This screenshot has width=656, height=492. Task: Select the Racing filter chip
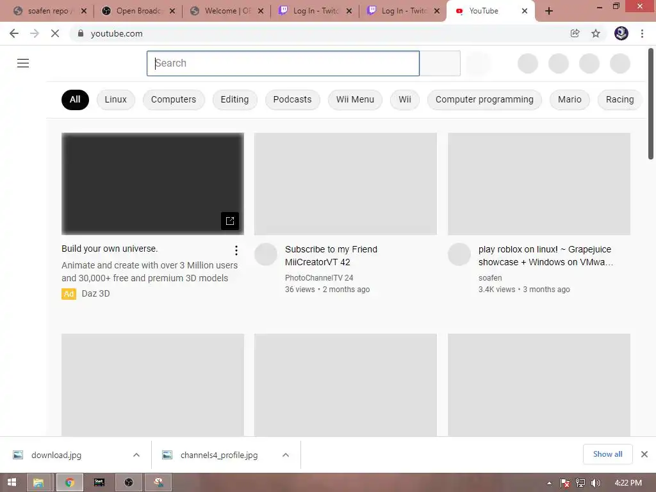(619, 99)
